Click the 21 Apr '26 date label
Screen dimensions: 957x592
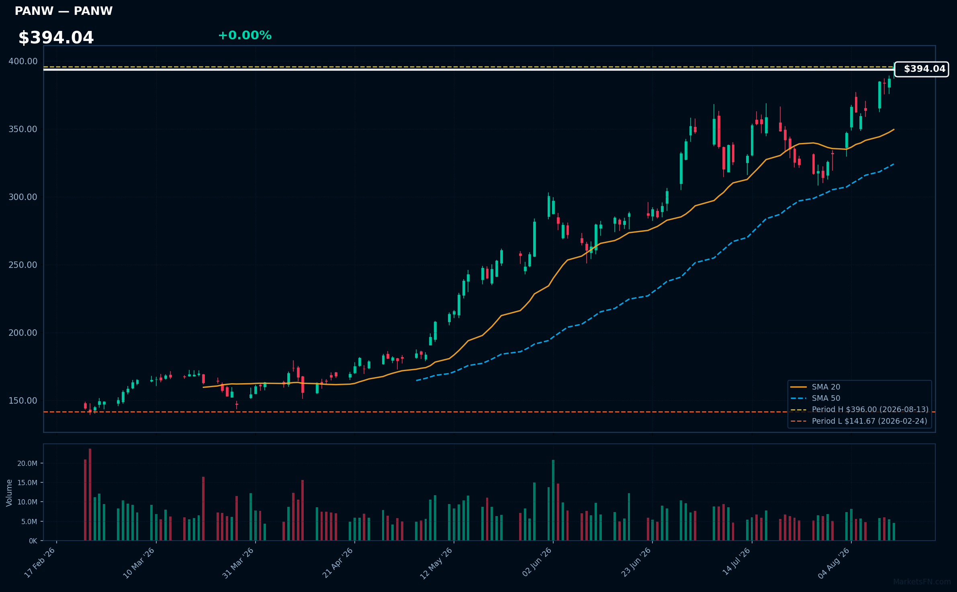click(337, 563)
